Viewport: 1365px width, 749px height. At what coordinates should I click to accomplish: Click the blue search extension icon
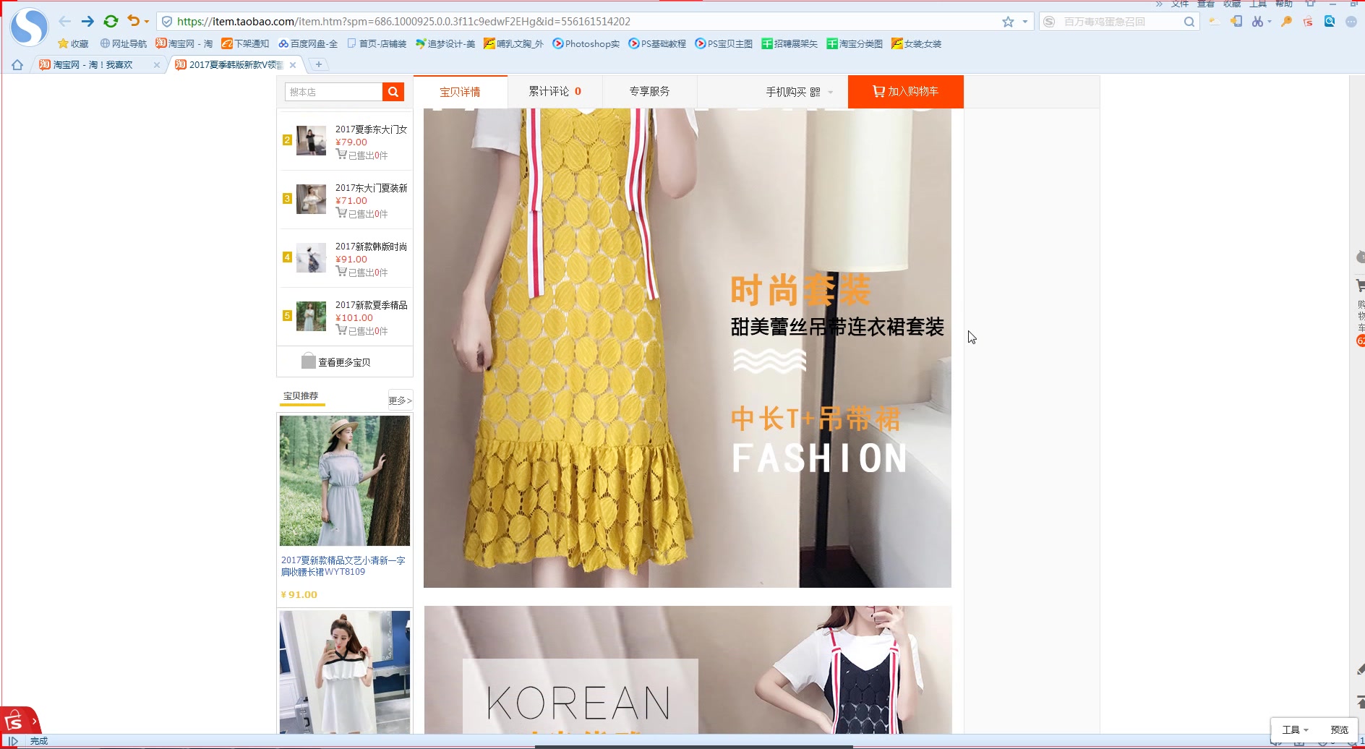tap(1330, 22)
